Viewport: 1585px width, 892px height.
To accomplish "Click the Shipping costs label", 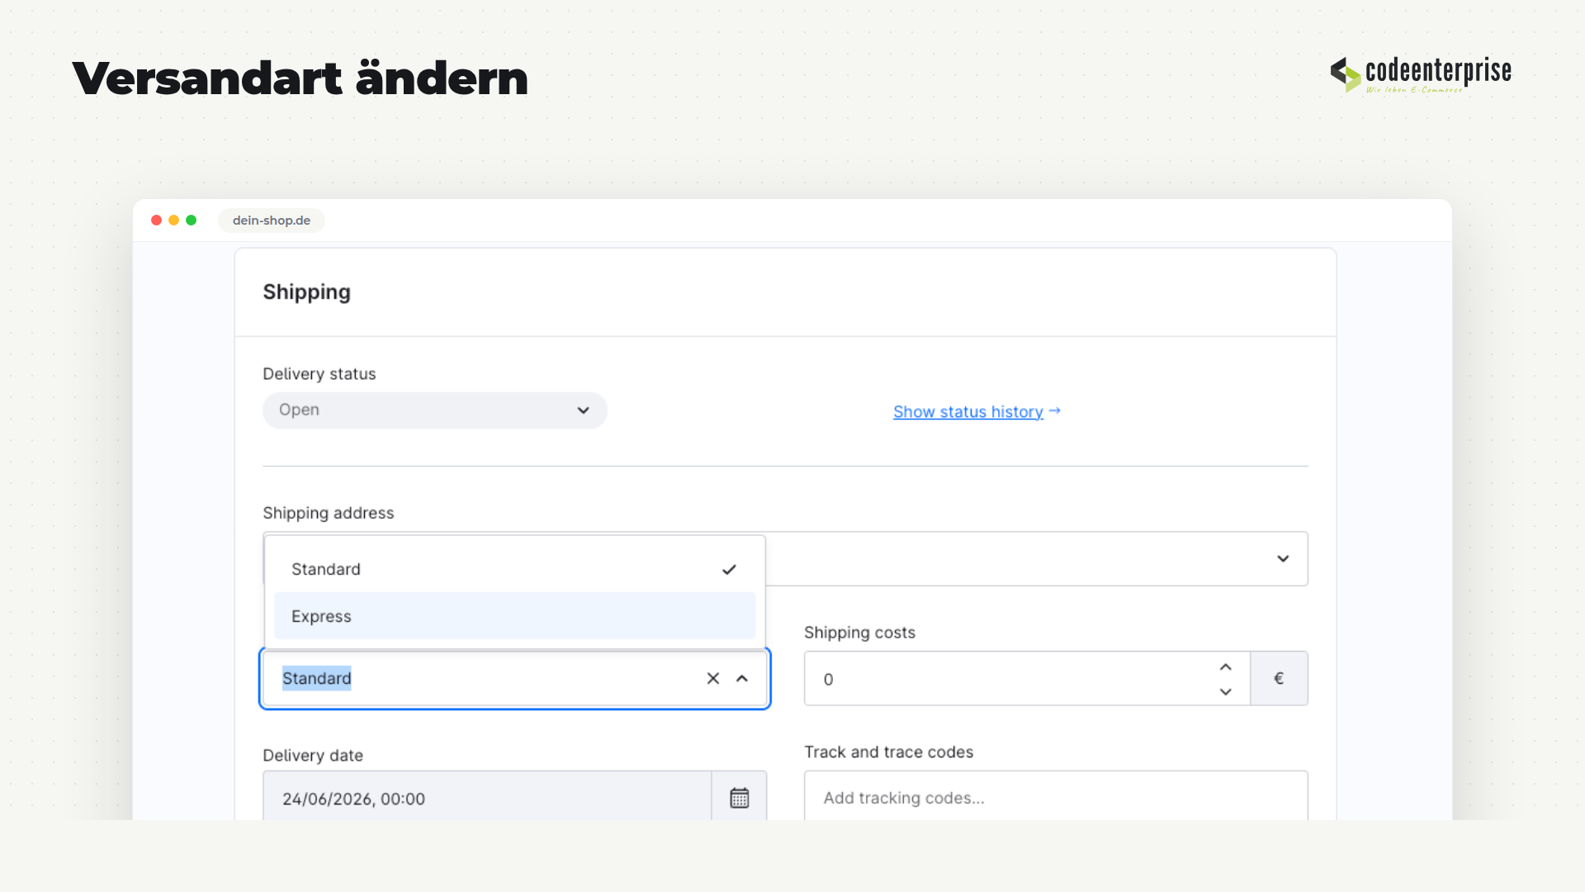I will (x=859, y=633).
